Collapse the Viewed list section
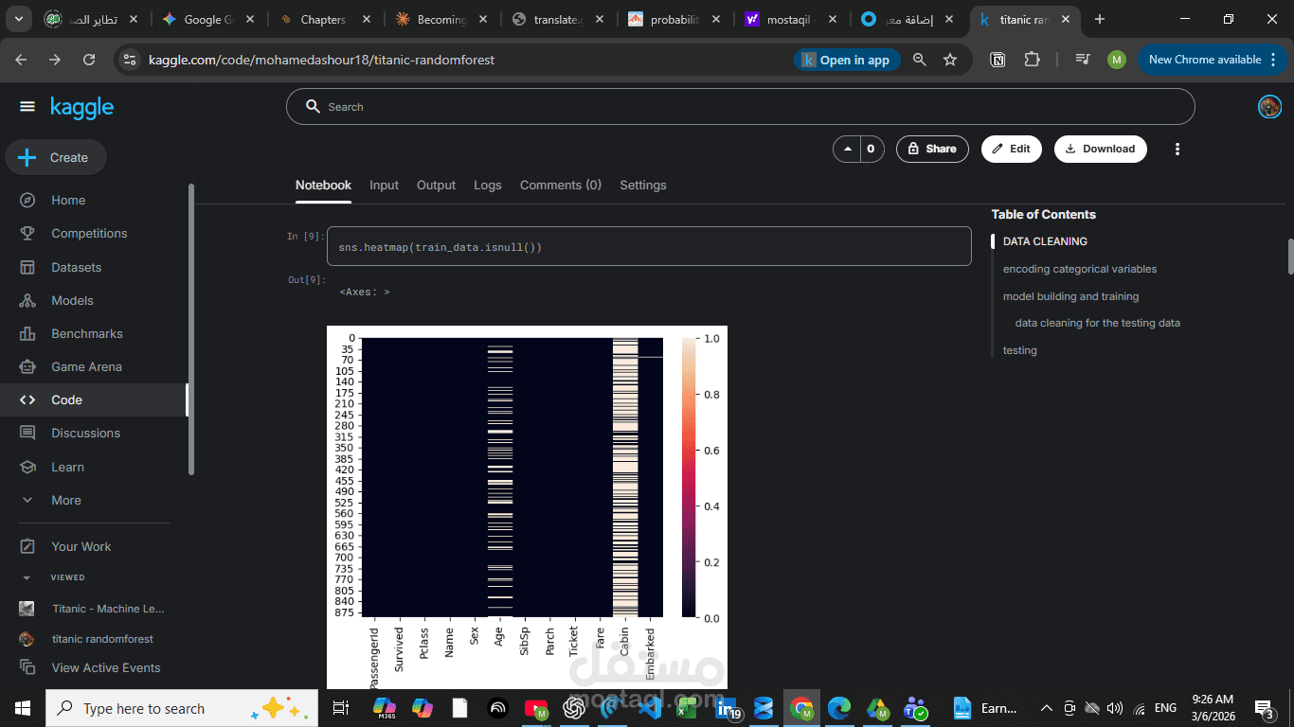1294x727 pixels. point(27,577)
